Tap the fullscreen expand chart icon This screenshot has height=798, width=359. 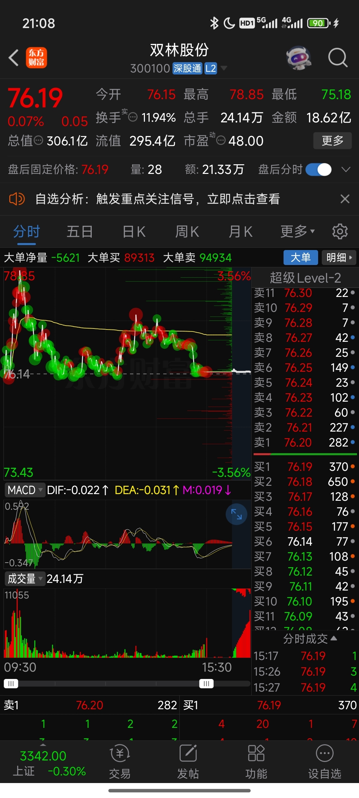click(236, 514)
